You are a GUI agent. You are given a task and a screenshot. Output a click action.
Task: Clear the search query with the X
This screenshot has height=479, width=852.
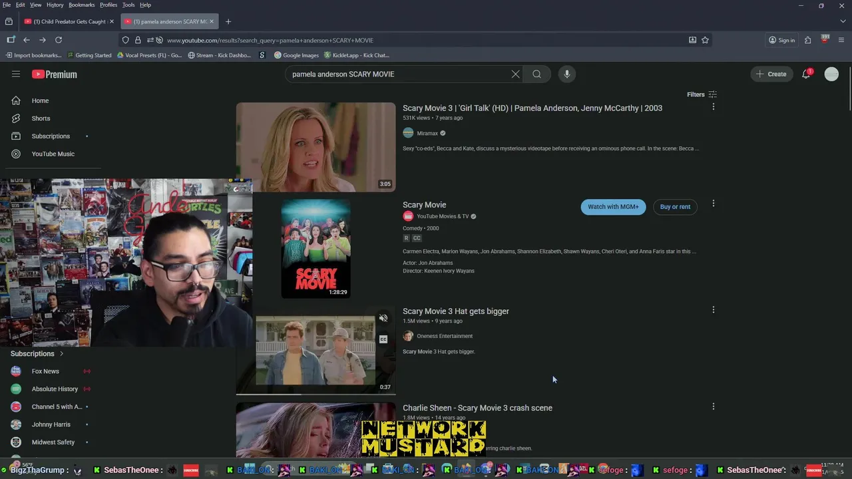tap(515, 74)
